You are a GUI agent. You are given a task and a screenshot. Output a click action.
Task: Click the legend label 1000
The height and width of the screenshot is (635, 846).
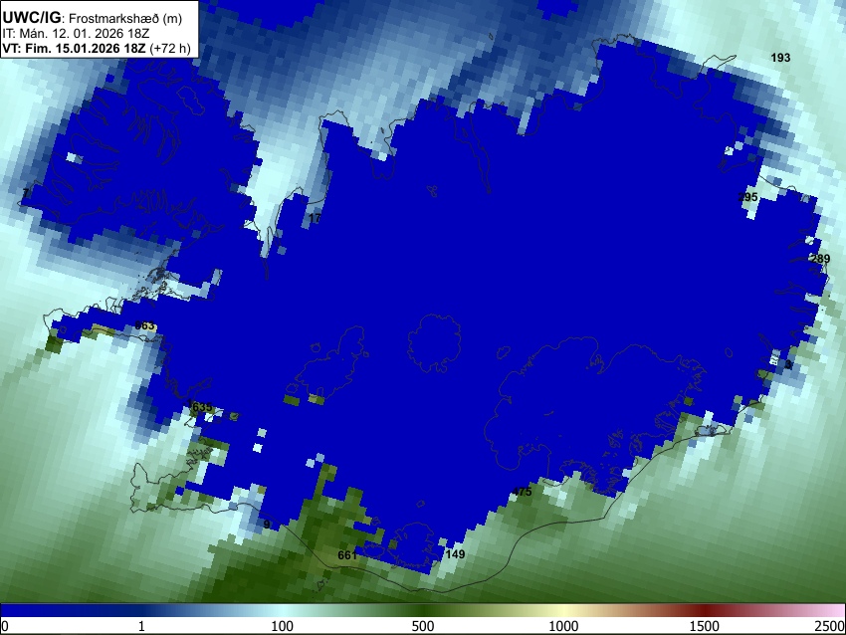pos(563,626)
